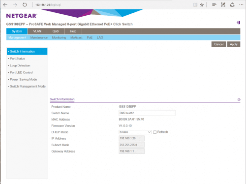Screen dimensions: 246x184
Task: Expand the DHCP Mode dropdown
Action: (x=135, y=132)
